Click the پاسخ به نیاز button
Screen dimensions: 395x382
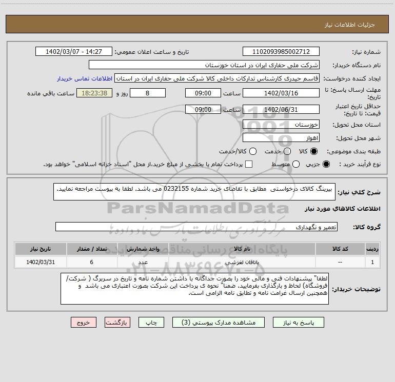pos(299,323)
